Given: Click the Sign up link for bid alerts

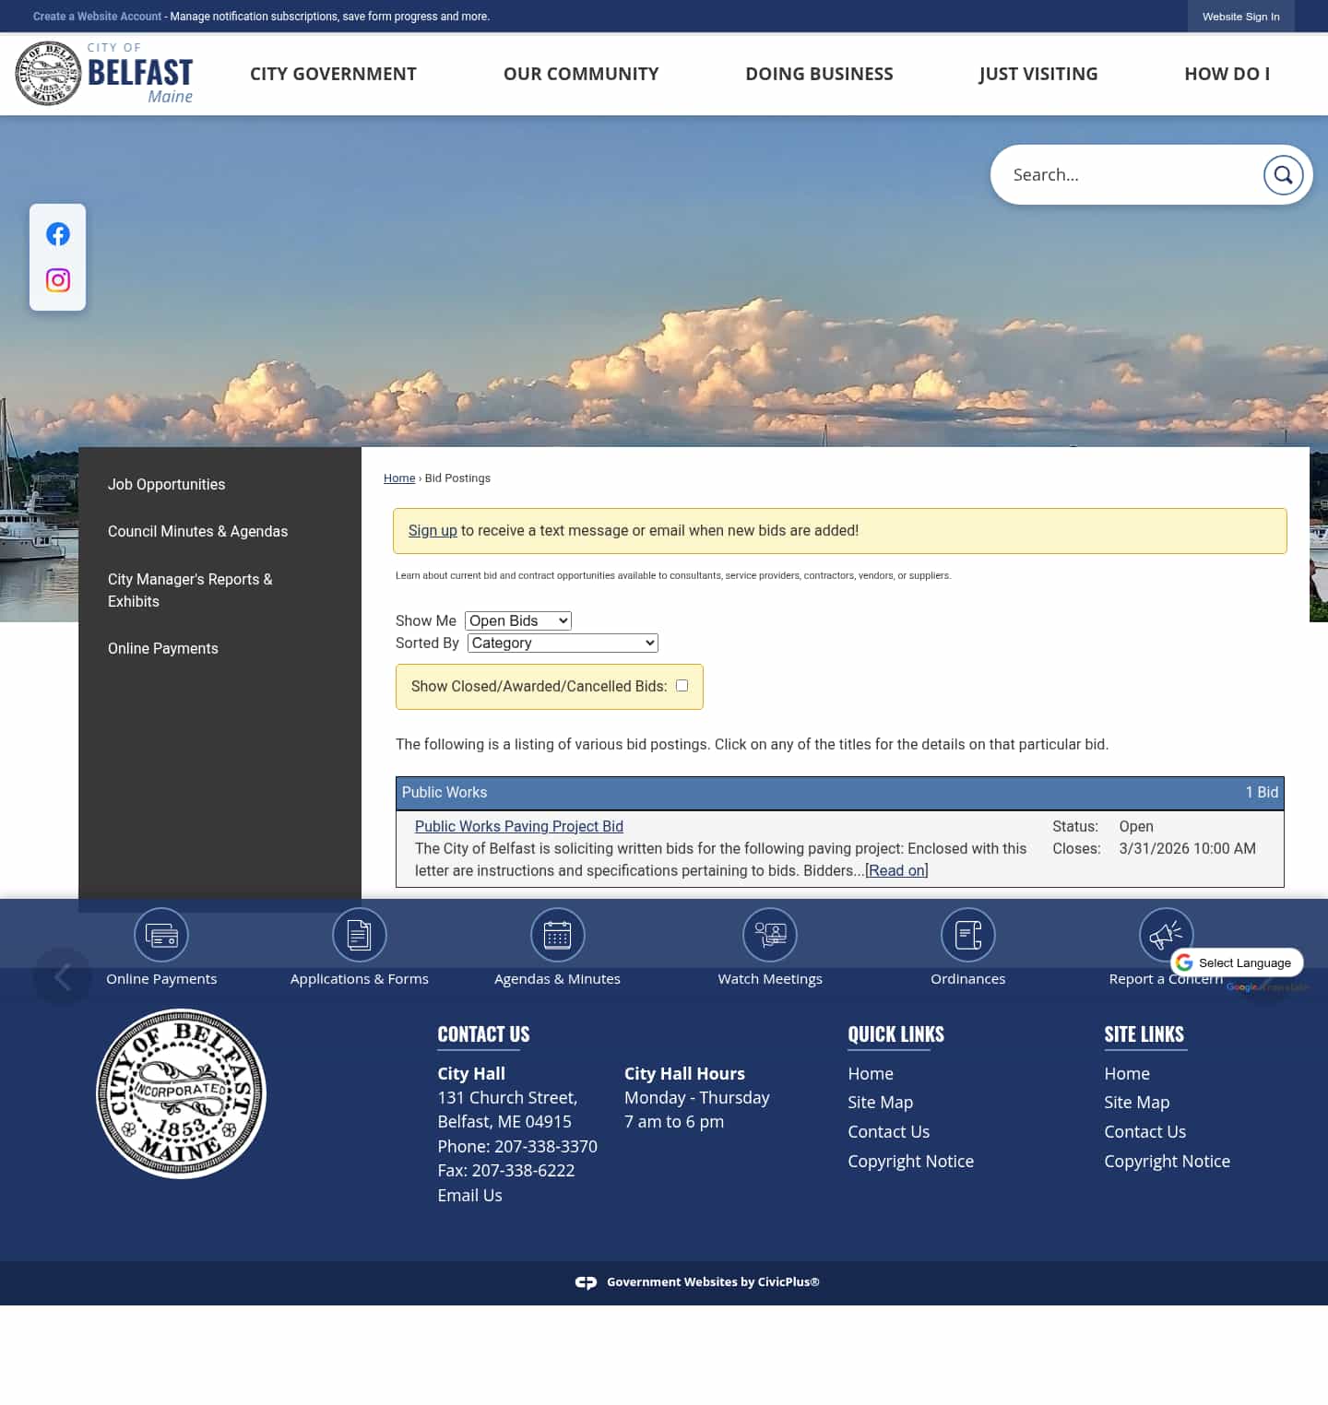Looking at the screenshot, I should click(433, 530).
